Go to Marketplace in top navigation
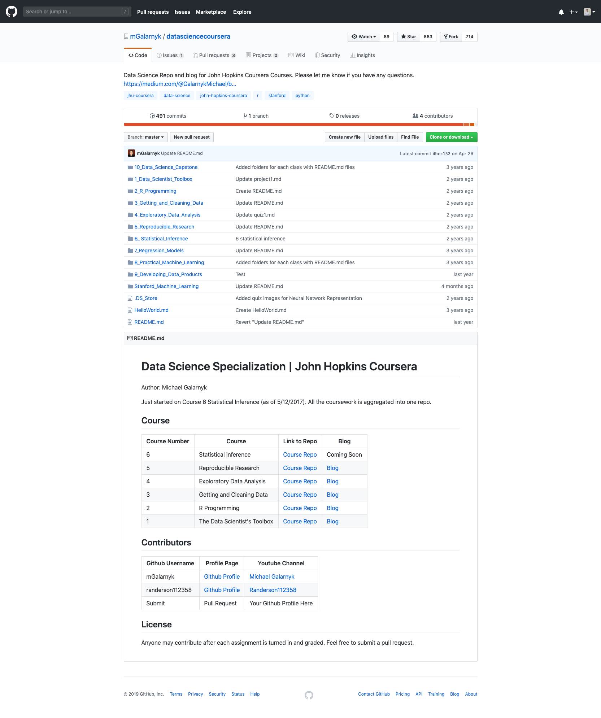Viewport: 601px width, 718px height. [211, 12]
